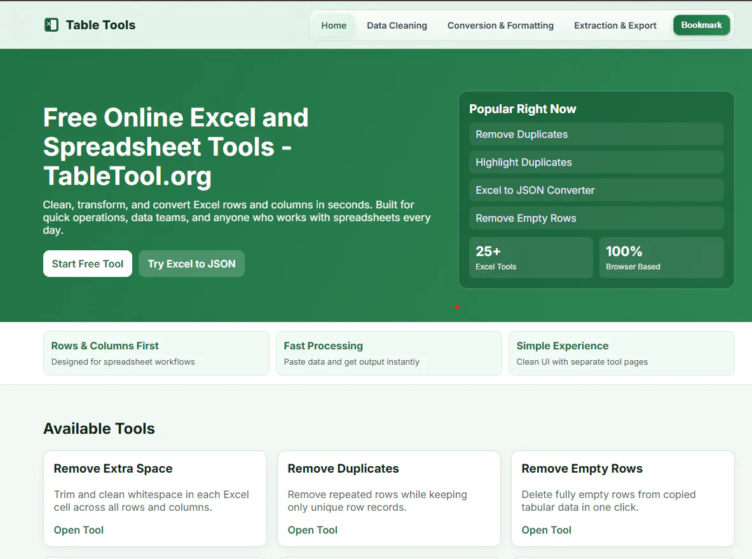This screenshot has height=559, width=752.
Task: Open the Extraction & Export menu
Action: [615, 25]
